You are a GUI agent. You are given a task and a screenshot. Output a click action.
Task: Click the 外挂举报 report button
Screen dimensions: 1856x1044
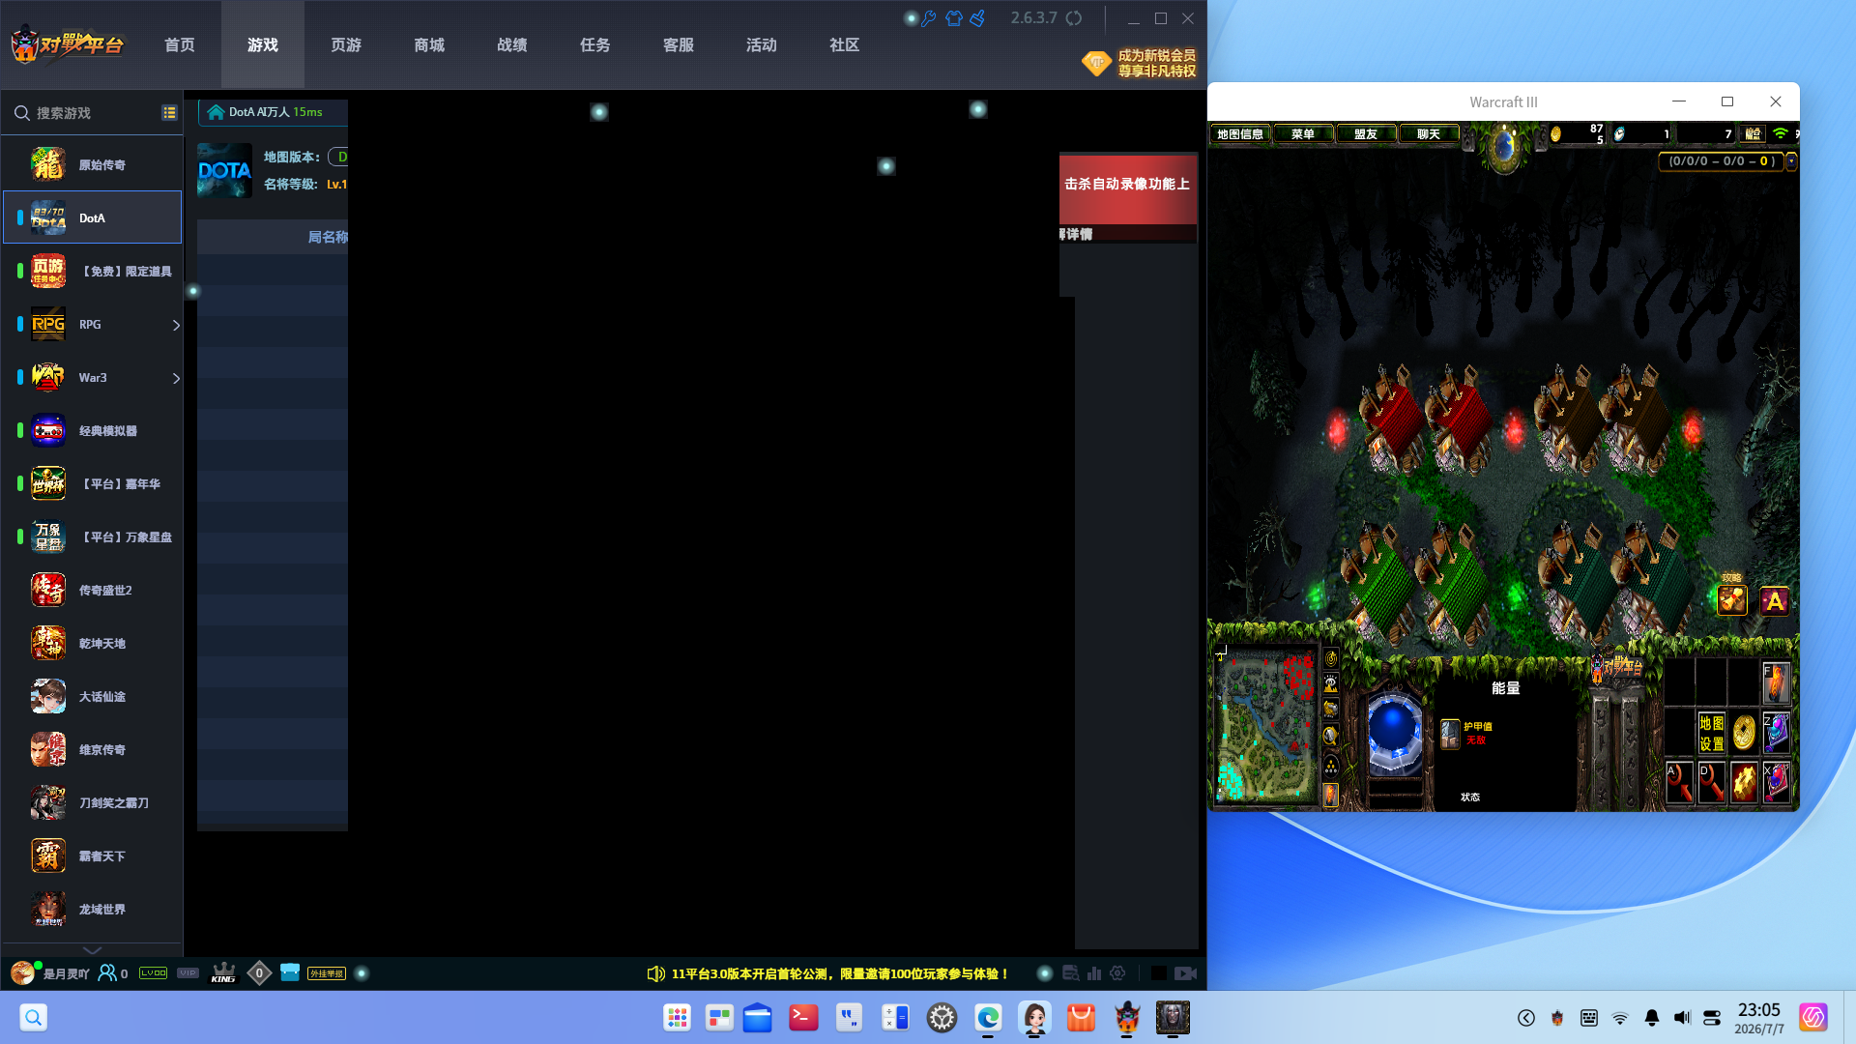pos(327,973)
